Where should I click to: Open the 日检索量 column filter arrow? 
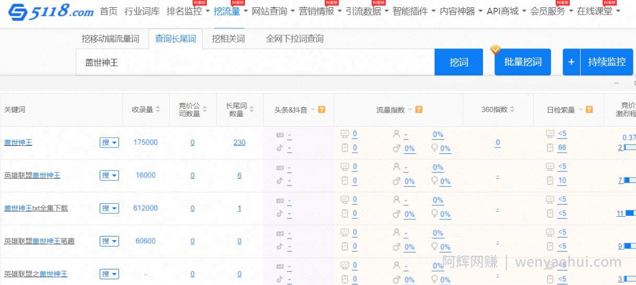[x=581, y=109]
